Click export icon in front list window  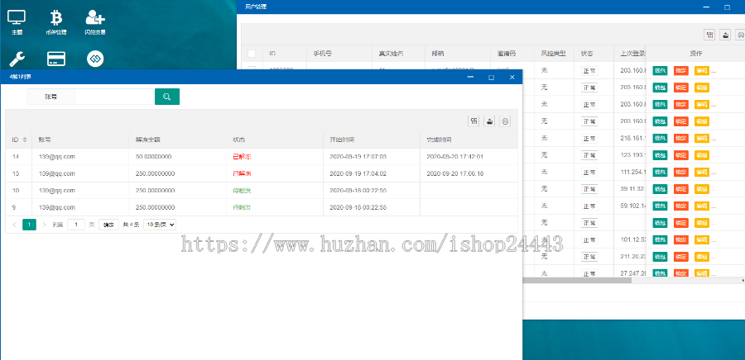pos(489,121)
